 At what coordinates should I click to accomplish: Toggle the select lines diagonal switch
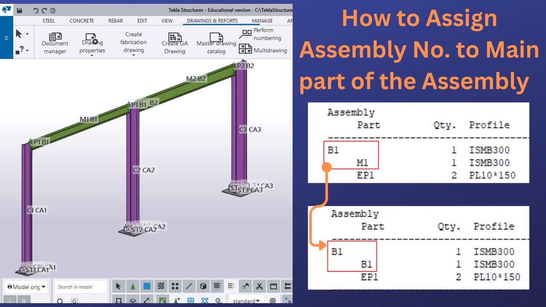(x=189, y=286)
